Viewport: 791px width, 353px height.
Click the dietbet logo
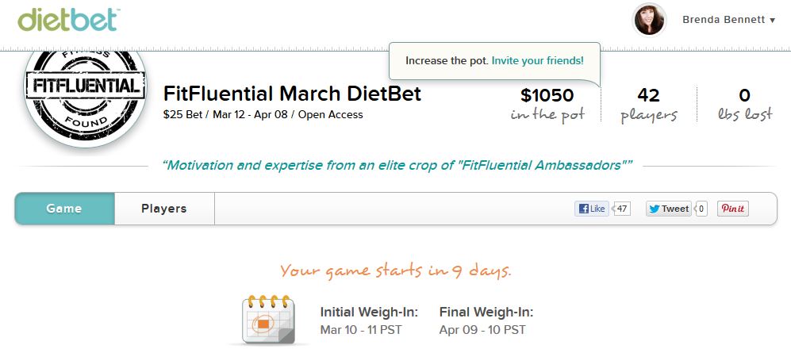pos(67,19)
